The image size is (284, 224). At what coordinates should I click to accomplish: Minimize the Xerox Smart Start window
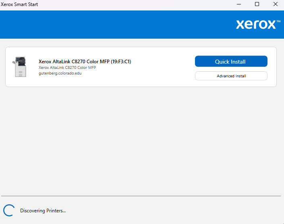tap(238, 4)
